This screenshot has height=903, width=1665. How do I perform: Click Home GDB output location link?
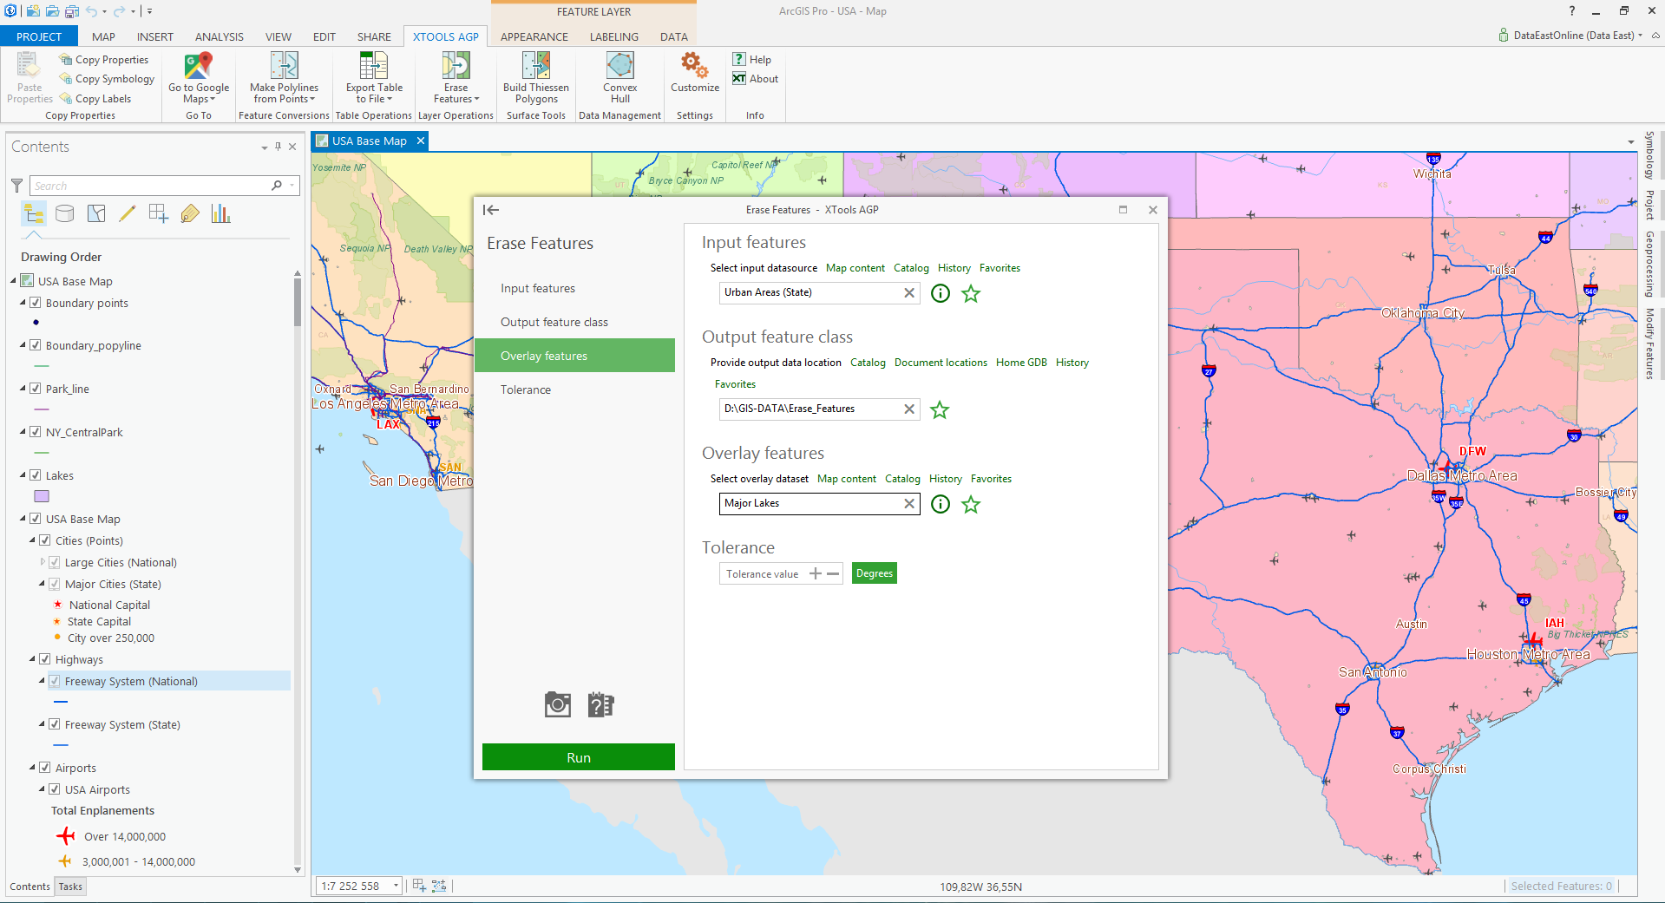pyautogui.click(x=1021, y=363)
